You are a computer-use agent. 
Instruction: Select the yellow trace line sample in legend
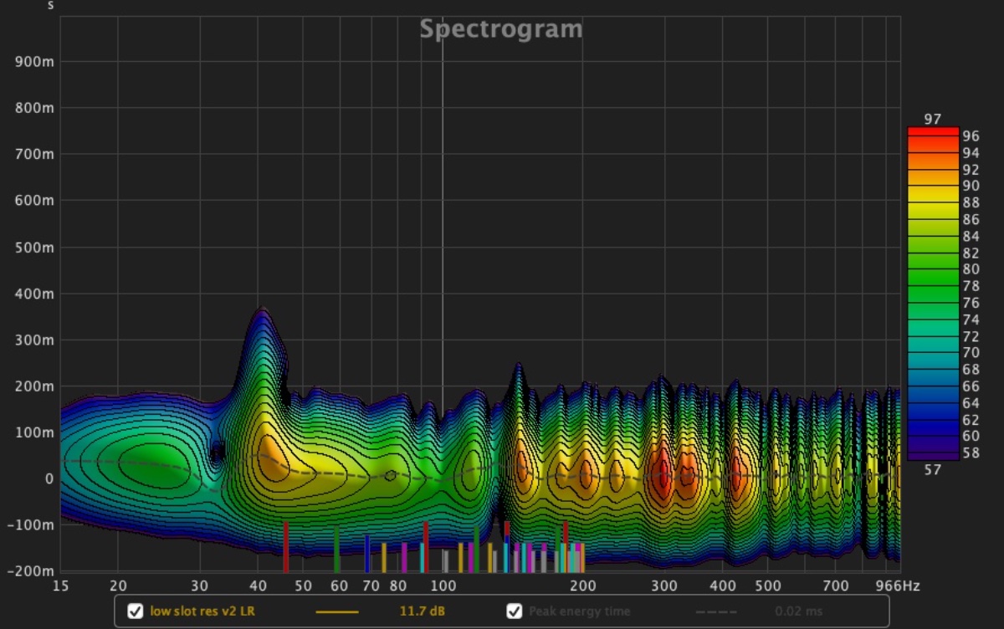point(336,611)
